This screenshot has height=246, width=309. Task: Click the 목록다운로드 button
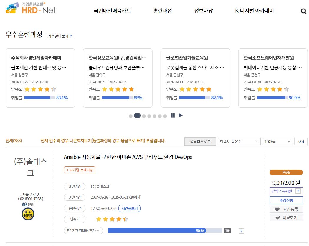click(200, 142)
